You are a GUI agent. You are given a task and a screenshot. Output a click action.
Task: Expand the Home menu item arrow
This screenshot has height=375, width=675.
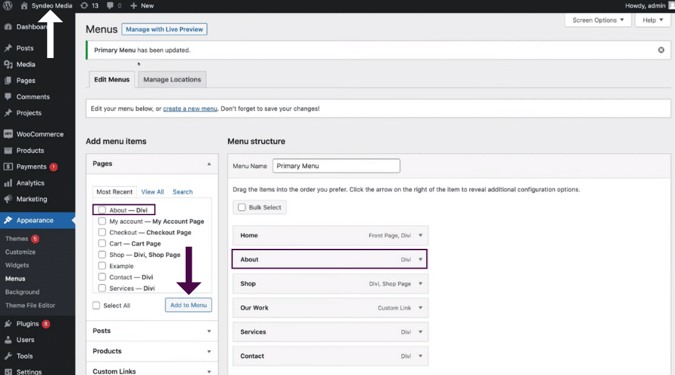(421, 235)
